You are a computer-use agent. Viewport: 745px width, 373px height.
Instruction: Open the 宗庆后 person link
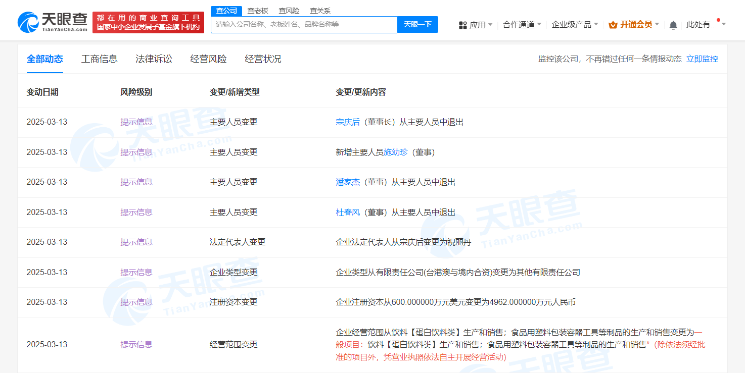tap(348, 122)
